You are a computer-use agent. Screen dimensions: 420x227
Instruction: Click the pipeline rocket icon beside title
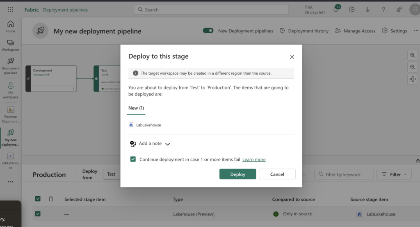coord(41,31)
